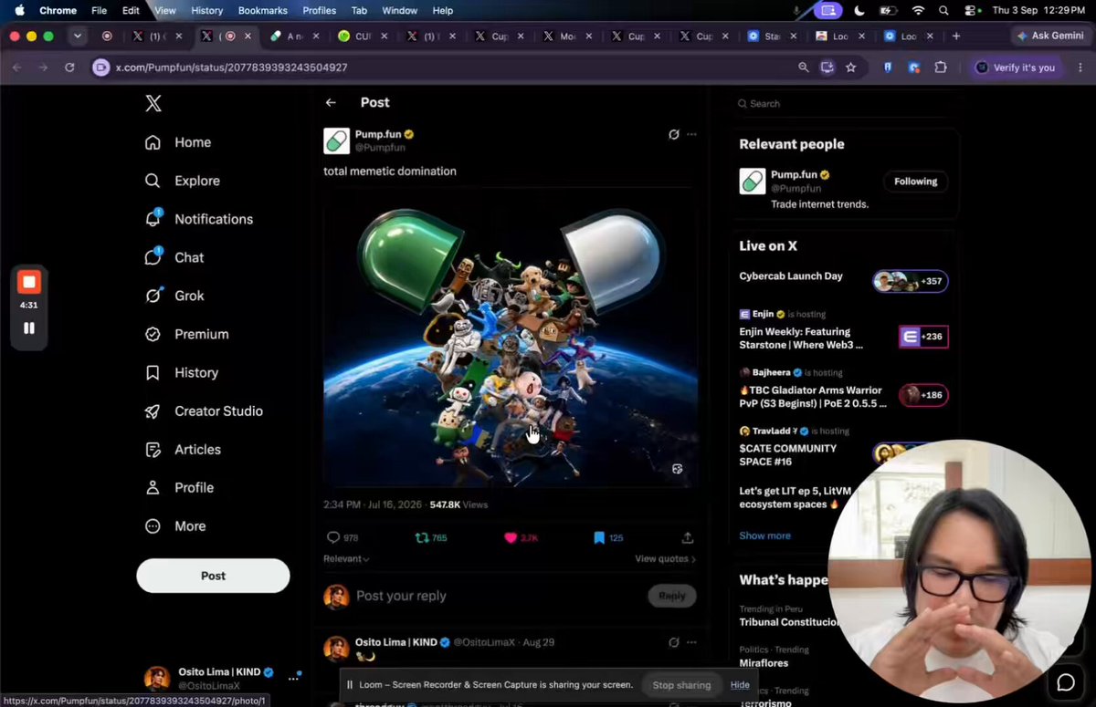Go back using the Post arrow
The image size is (1096, 707).
[x=331, y=103]
